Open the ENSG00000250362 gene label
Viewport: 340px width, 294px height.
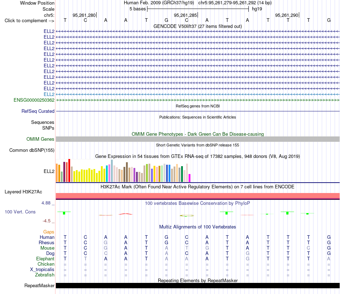point(34,100)
